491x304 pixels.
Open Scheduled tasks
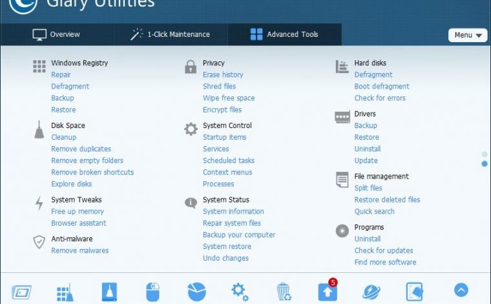229,160
